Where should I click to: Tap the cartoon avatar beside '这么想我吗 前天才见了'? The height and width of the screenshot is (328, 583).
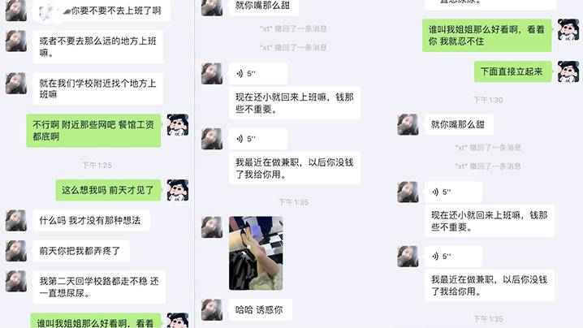pos(178,190)
